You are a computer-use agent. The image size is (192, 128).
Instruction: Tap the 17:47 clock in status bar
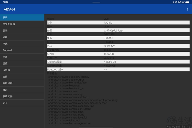6,2
